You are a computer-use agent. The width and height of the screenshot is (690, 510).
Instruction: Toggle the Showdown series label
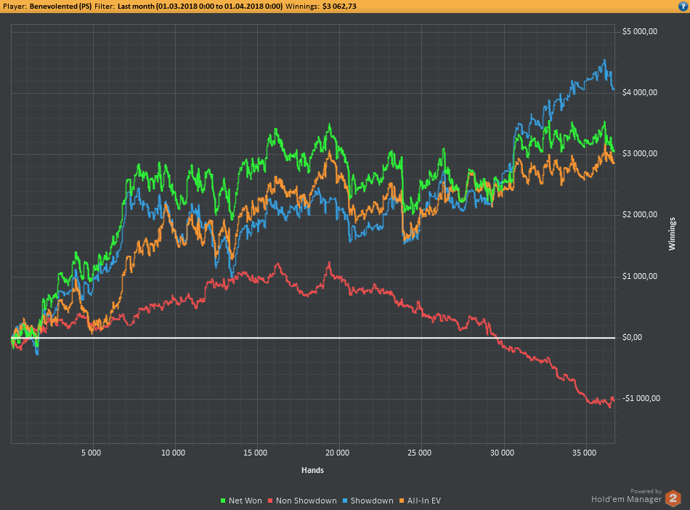pyautogui.click(x=372, y=501)
